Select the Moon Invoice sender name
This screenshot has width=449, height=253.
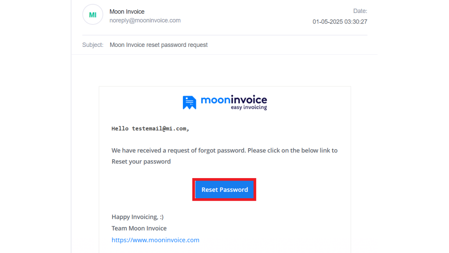(x=127, y=12)
